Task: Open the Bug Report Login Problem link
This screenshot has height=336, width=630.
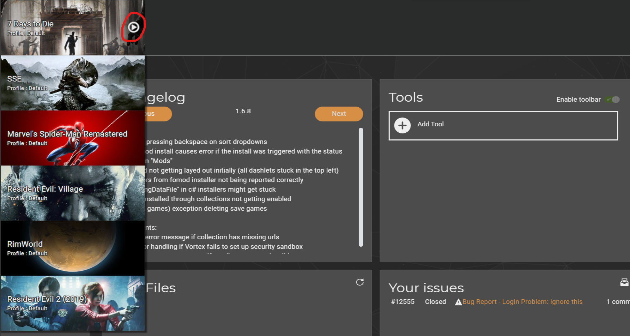Action: 522,301
